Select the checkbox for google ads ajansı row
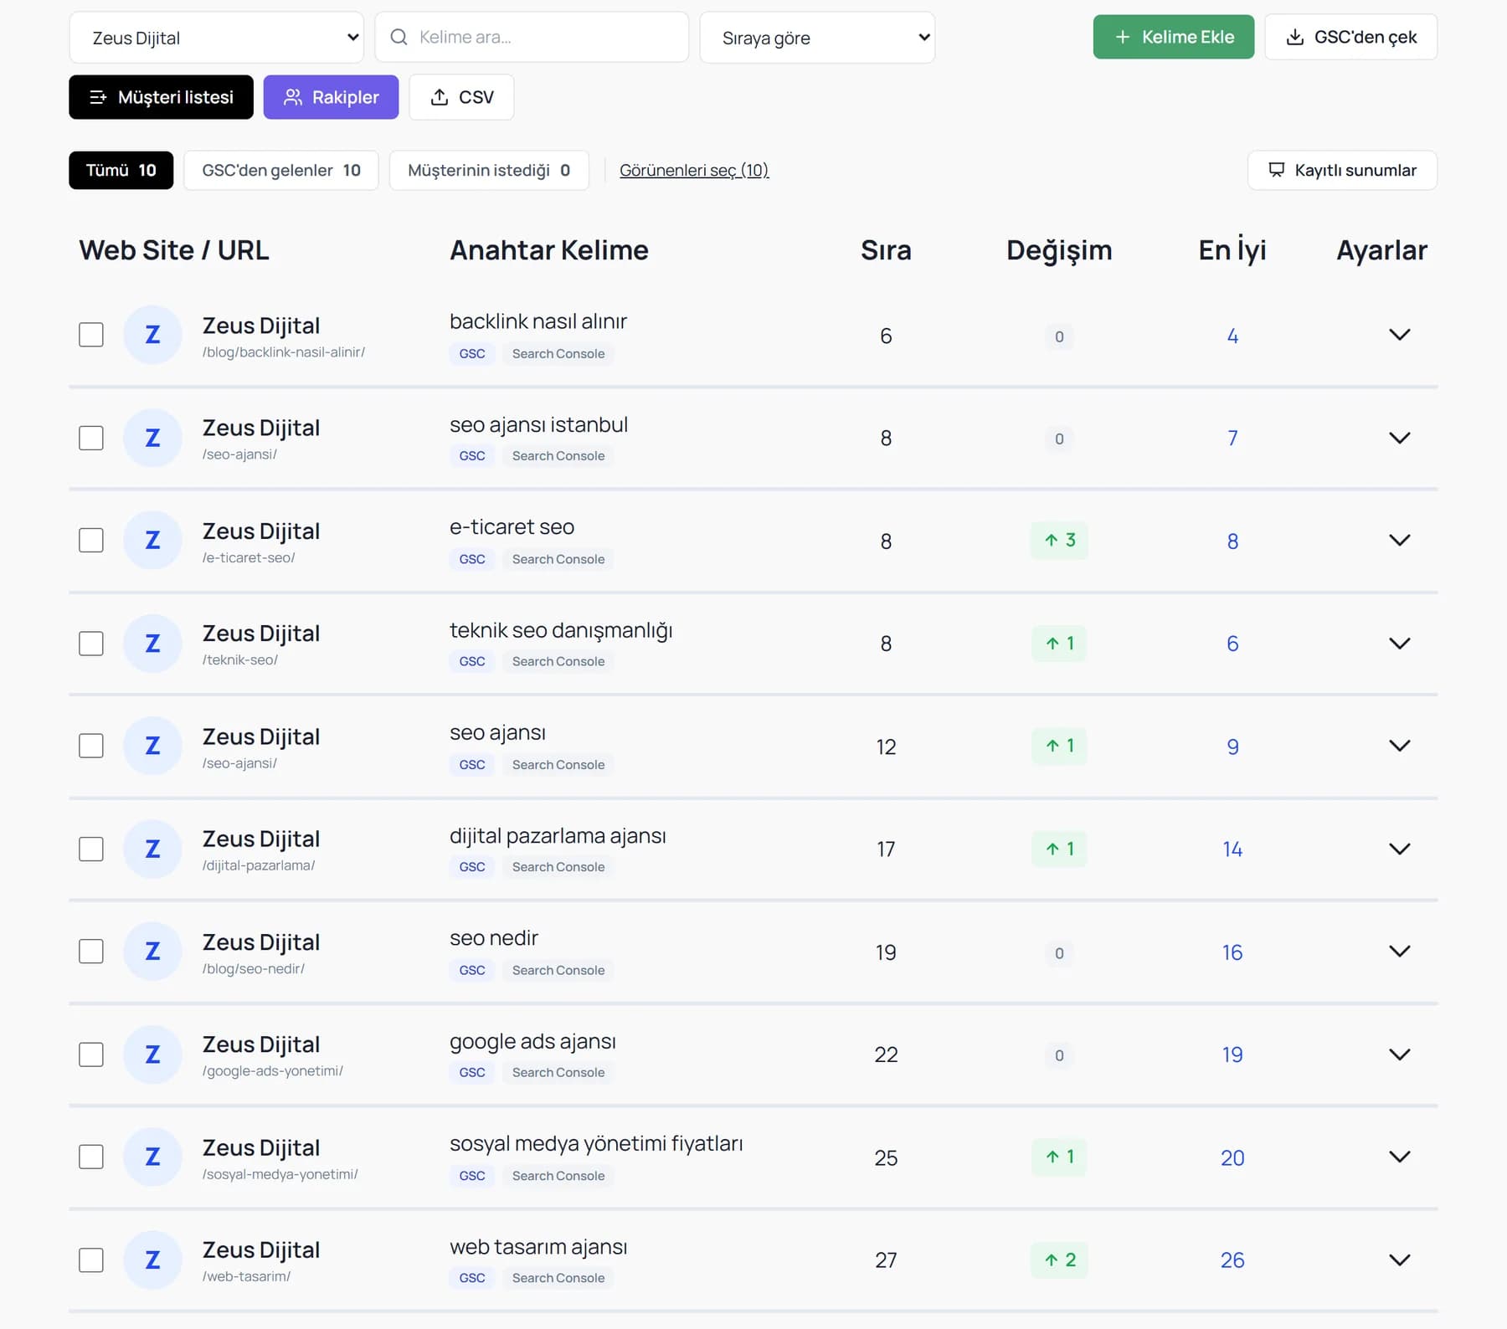Screen dimensions: 1507x1329 tap(91, 1054)
